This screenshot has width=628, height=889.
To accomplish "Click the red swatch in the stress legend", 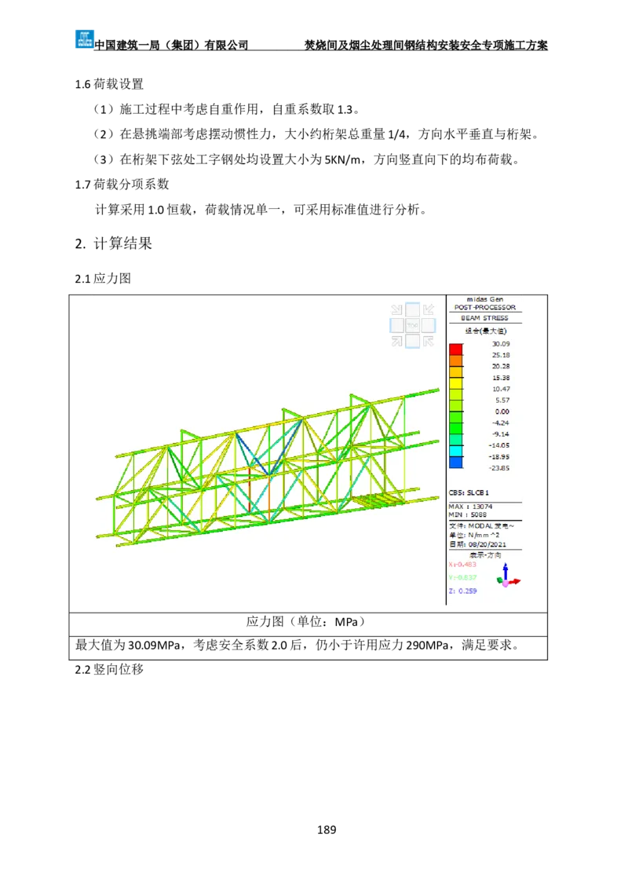I will (x=455, y=349).
